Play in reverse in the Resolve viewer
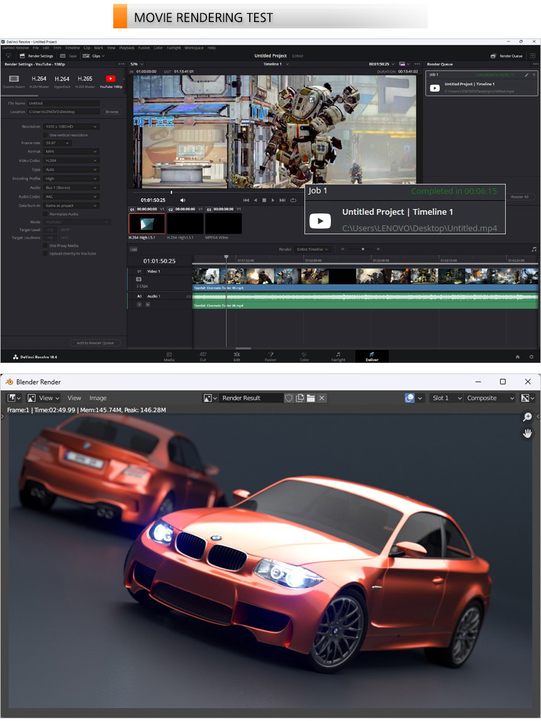 click(x=255, y=200)
